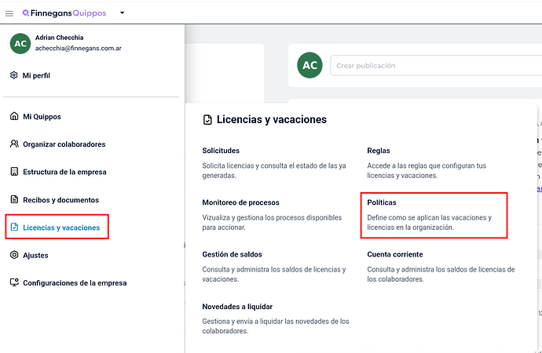
Task: Open the hamburger menu icon
Action: [x=9, y=13]
